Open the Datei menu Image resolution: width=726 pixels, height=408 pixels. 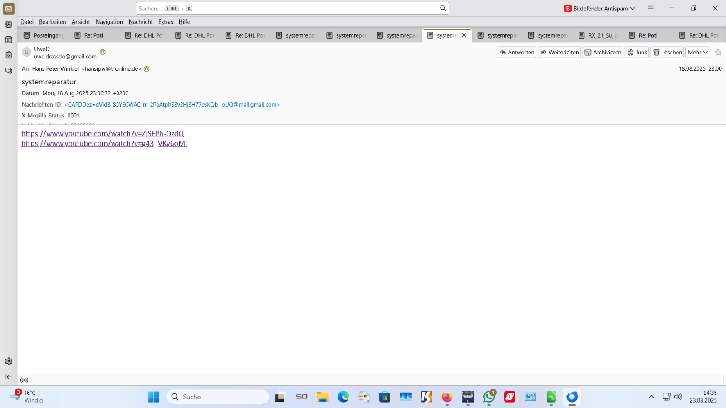point(27,22)
